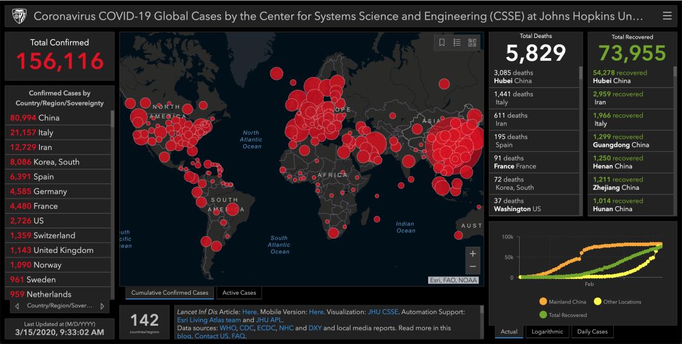The image size is (682, 344).
Task: Select the 2,726 US row
Action: click(x=58, y=221)
